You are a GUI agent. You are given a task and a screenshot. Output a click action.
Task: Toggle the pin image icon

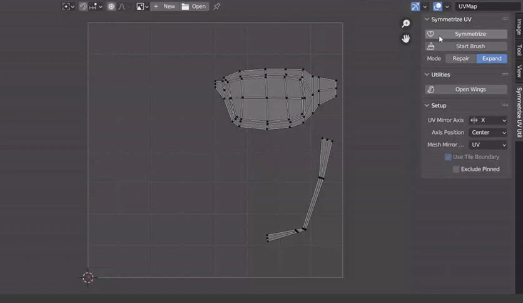click(217, 6)
